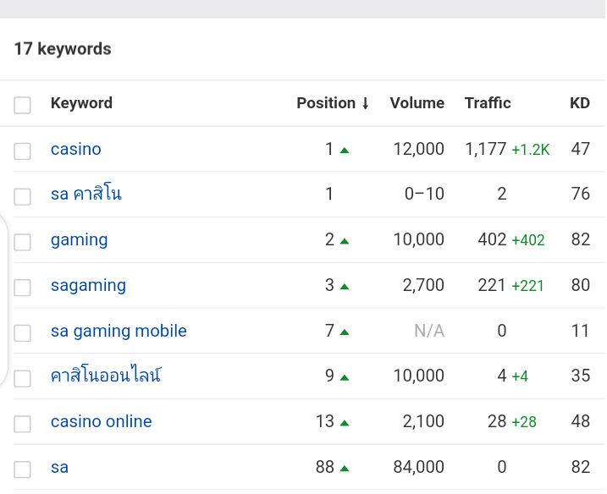This screenshot has height=494, width=607.
Task: Click the green arrow for casino online row
Action: coord(345,423)
